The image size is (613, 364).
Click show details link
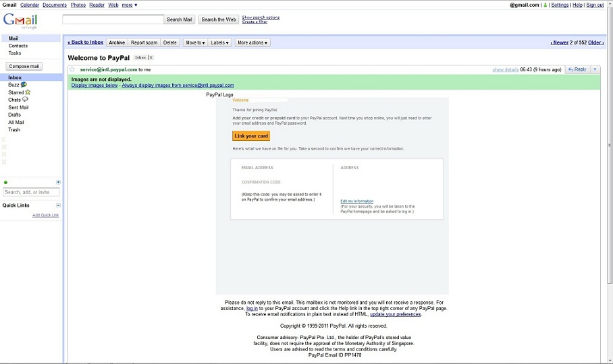point(506,69)
